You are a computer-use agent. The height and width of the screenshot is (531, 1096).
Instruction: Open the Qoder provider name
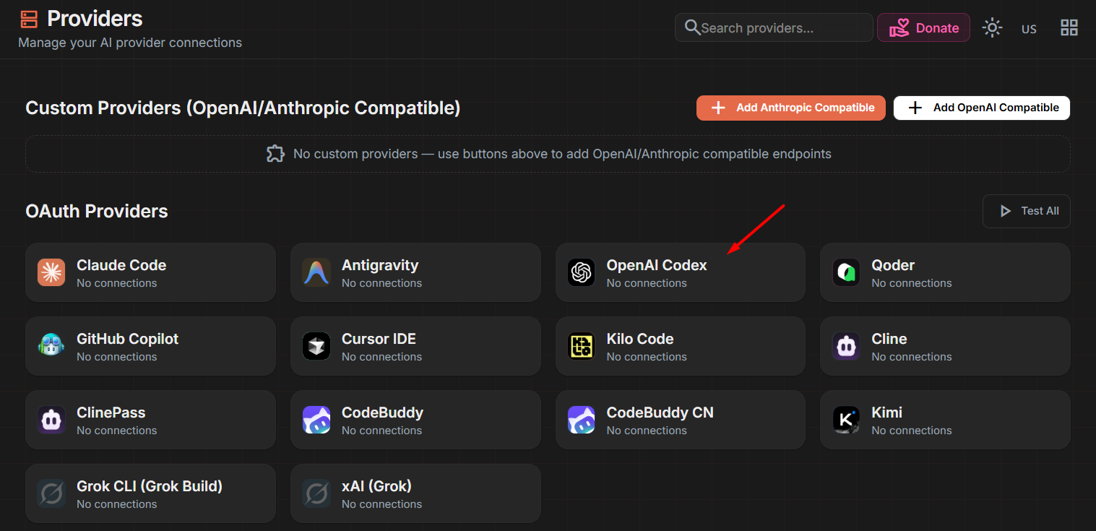[893, 265]
